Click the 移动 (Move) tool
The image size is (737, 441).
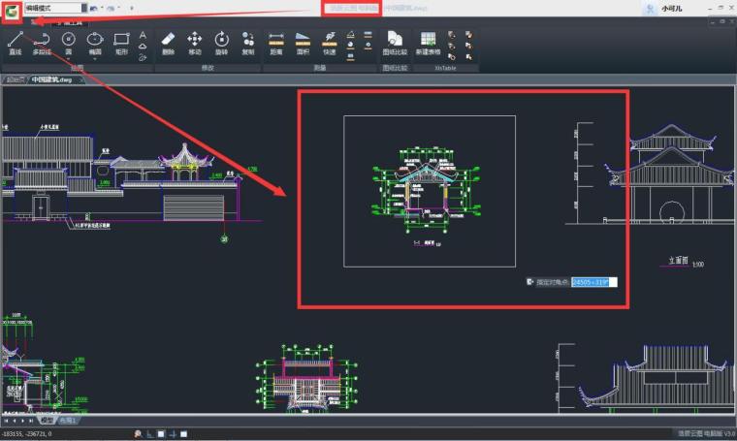coord(195,43)
